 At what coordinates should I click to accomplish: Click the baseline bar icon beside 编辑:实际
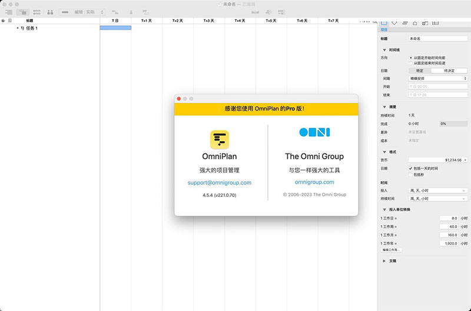[65, 12]
